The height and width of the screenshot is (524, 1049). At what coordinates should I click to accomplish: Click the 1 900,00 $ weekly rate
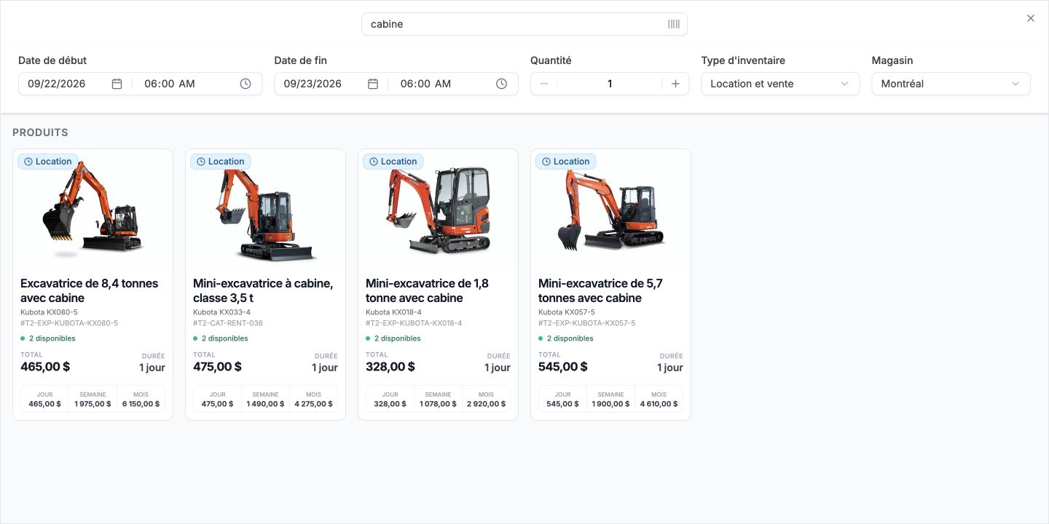(x=611, y=404)
